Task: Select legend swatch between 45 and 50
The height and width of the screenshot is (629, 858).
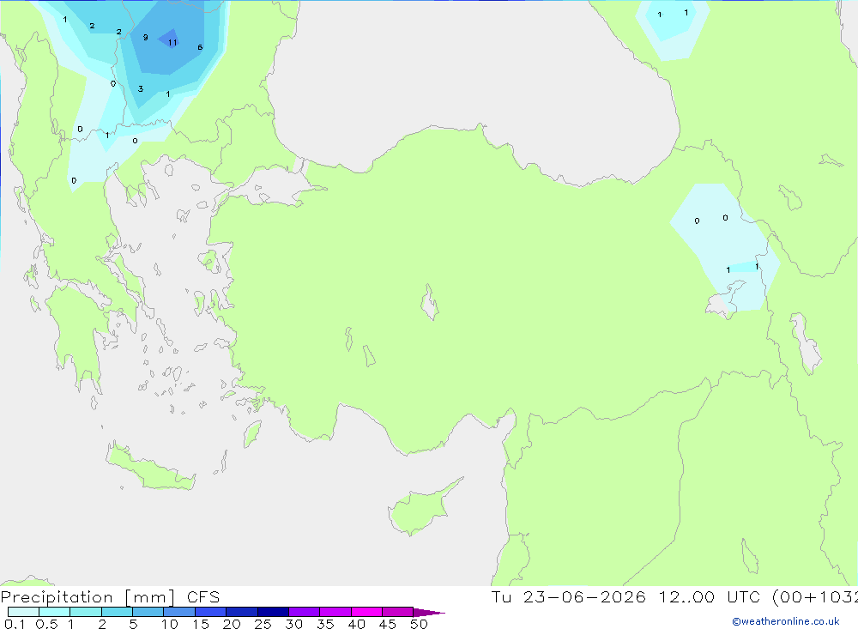Action: coord(397,612)
